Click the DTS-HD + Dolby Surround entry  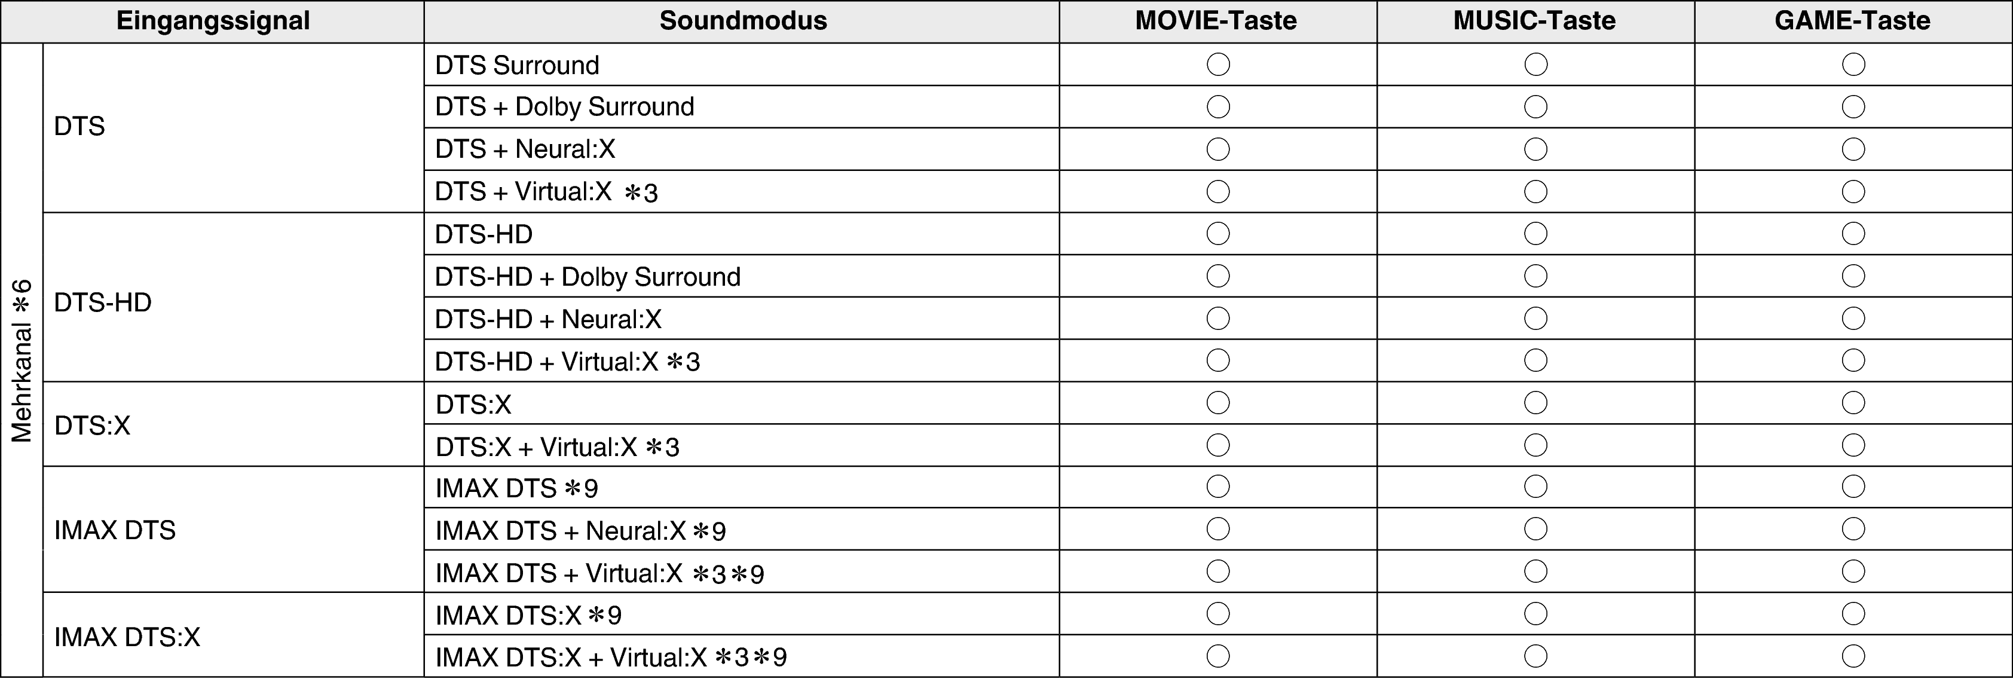pyautogui.click(x=588, y=277)
